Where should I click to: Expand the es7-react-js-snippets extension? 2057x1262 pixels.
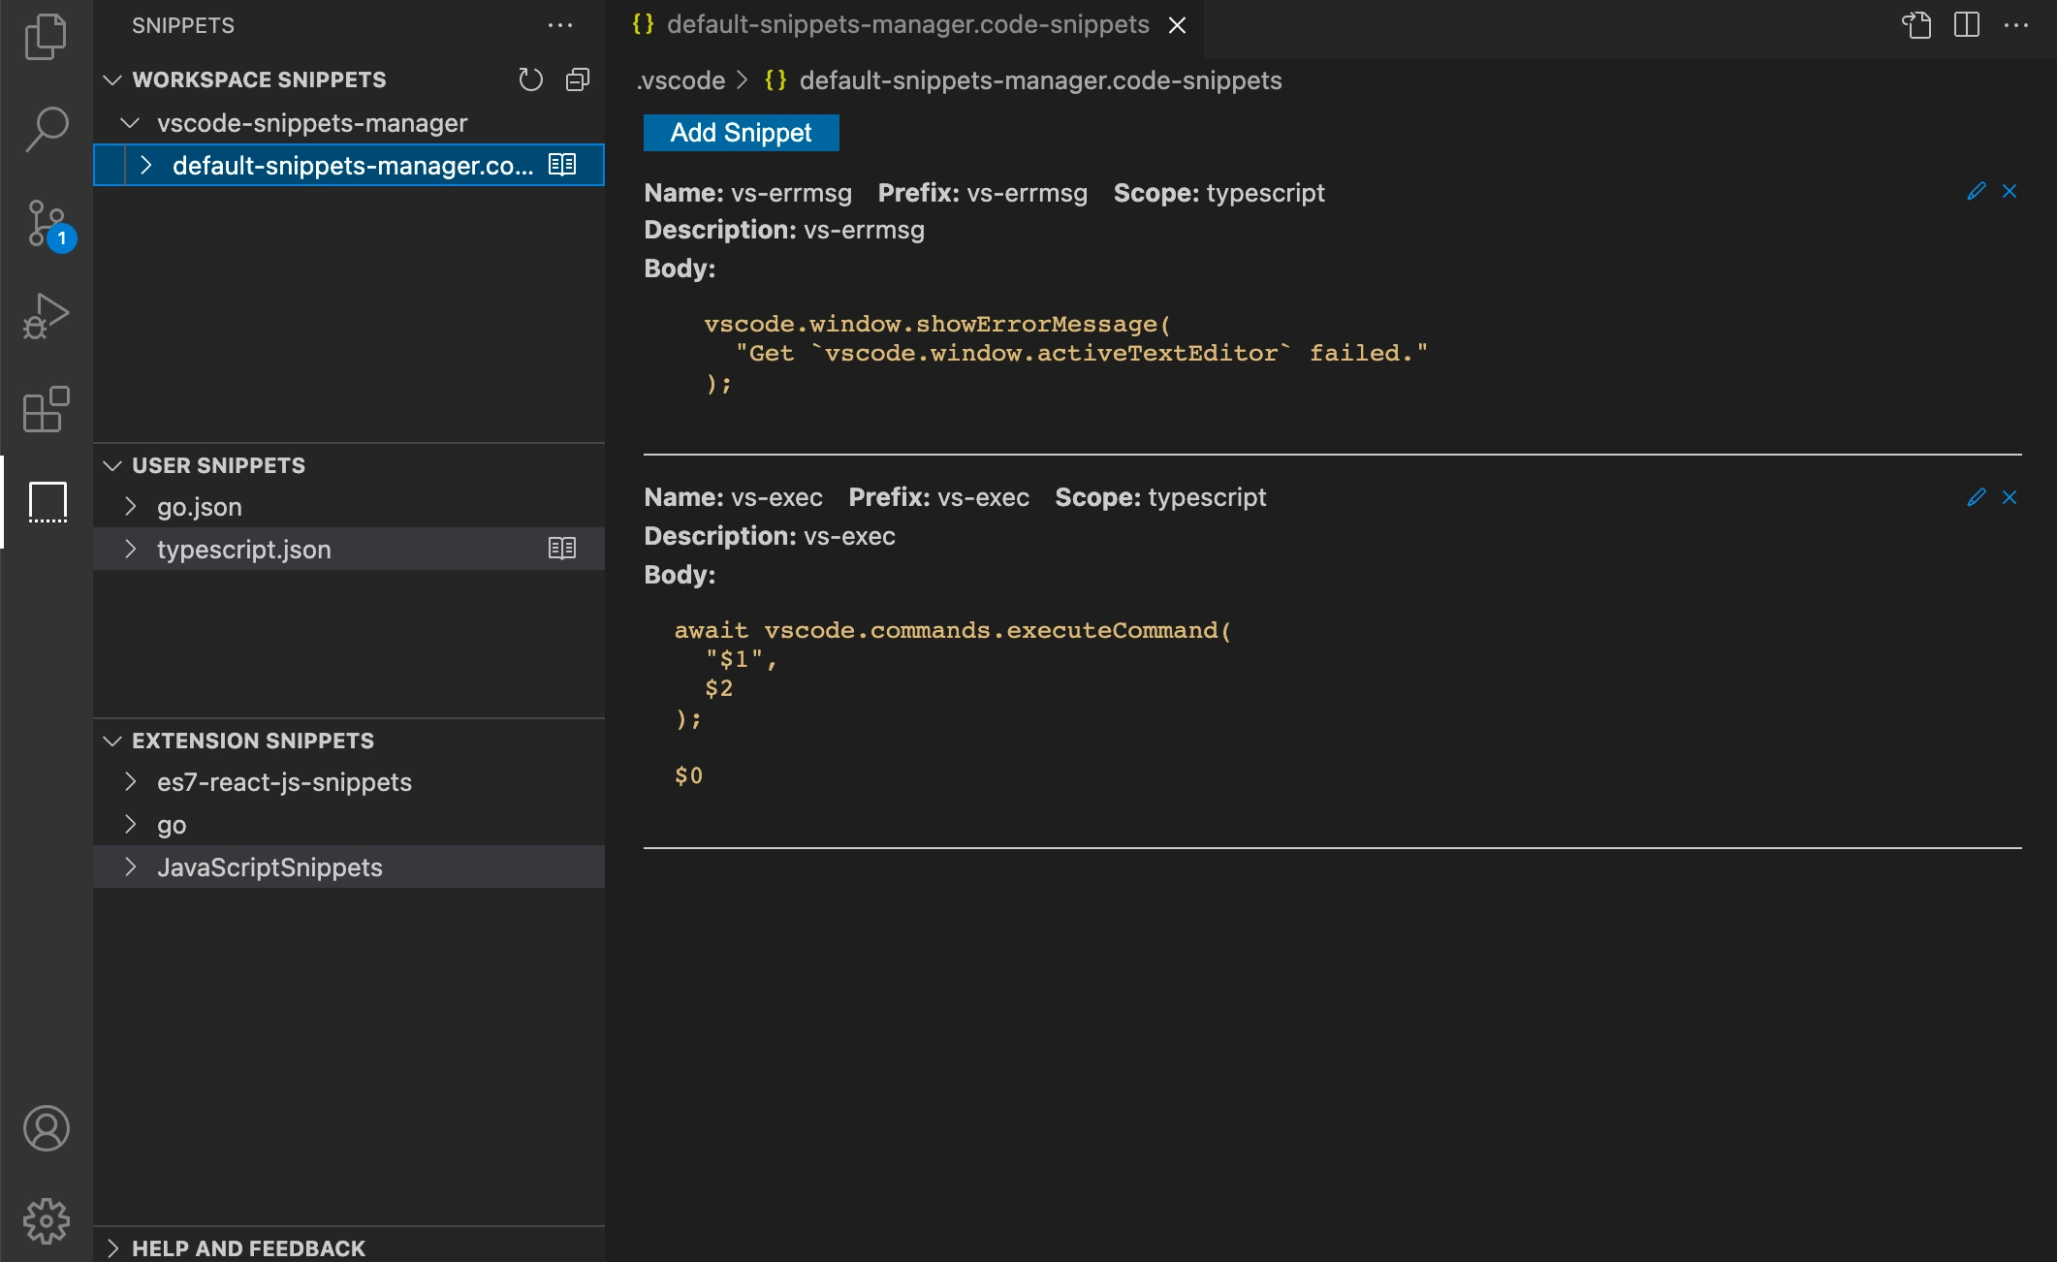[130, 781]
